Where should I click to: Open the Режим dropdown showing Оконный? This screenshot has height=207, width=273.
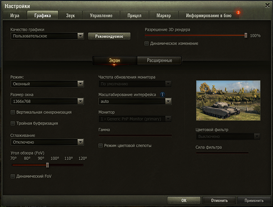pos(47,84)
